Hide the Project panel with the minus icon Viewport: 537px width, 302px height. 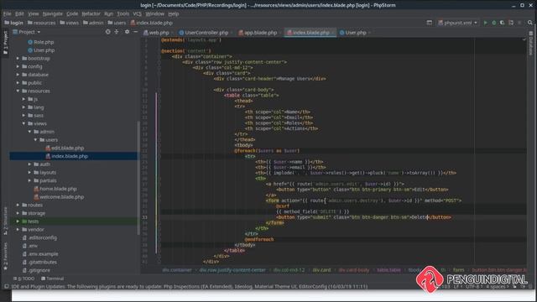click(x=136, y=32)
